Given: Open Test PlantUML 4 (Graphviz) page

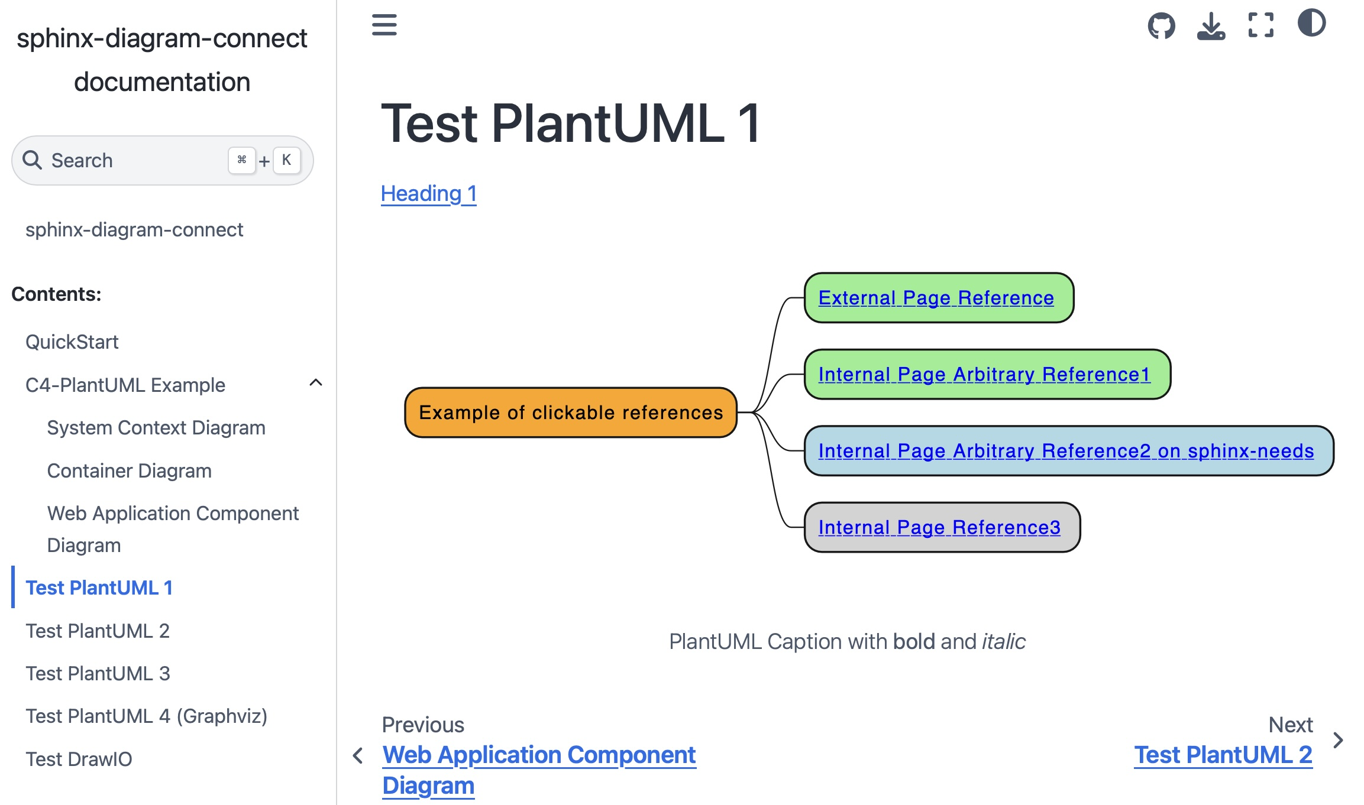Looking at the screenshot, I should click(146, 716).
